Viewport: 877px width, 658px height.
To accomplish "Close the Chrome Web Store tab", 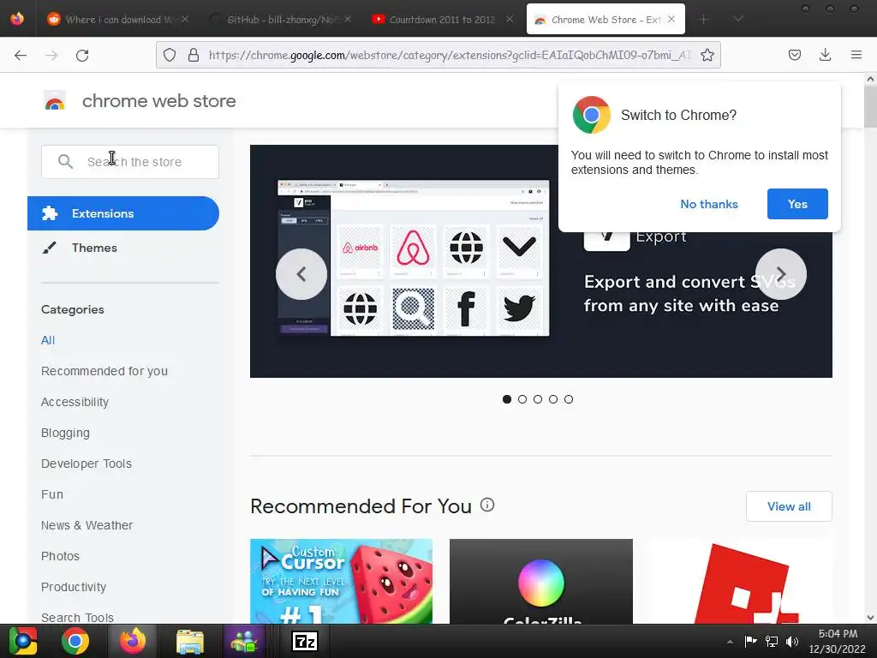I will [x=671, y=19].
